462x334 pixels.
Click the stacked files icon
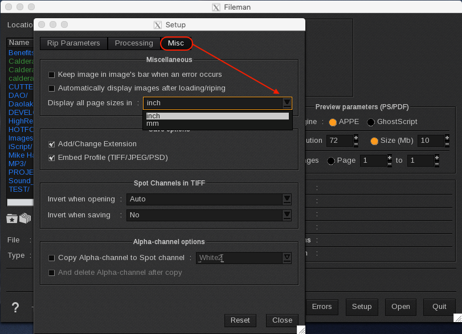pos(24,218)
